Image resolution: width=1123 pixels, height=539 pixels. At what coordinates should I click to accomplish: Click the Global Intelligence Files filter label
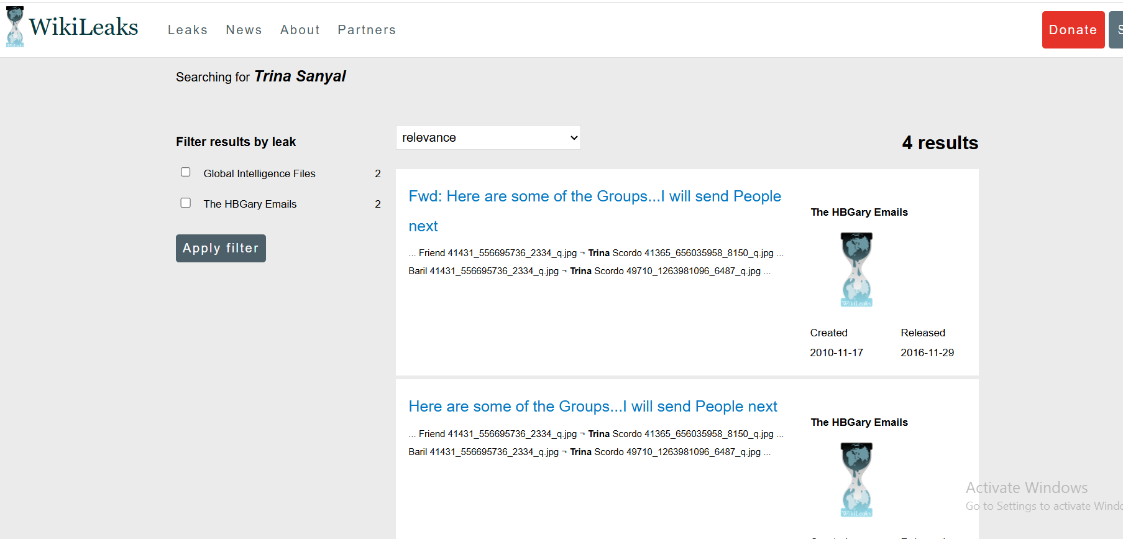[x=259, y=173]
